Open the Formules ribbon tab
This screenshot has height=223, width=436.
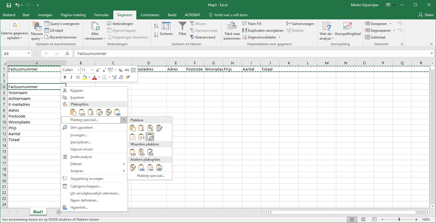coord(101,15)
